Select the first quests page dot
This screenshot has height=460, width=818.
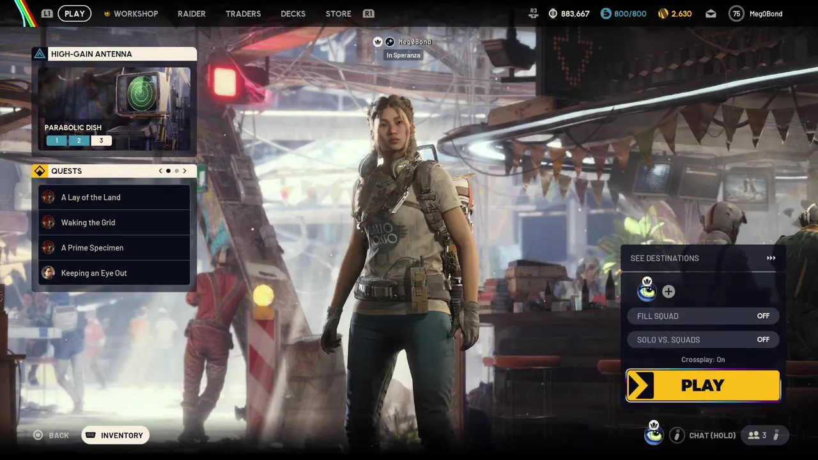(169, 171)
